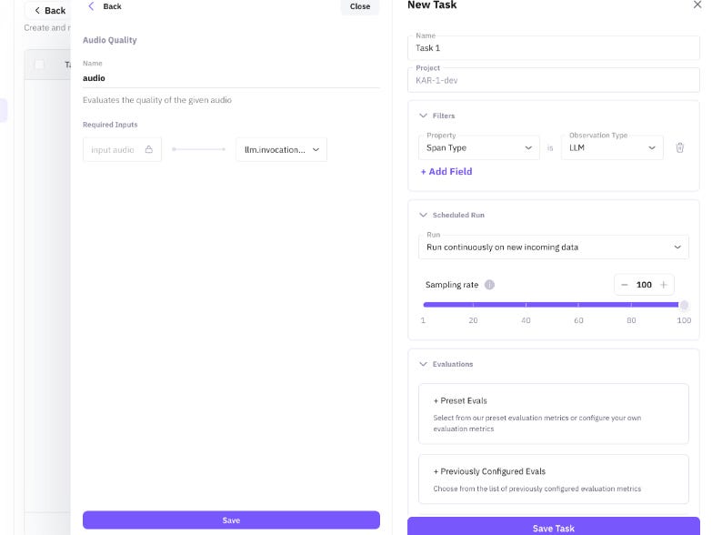Viewport: 712px width, 535px height.
Task: Click the Back arrow in Audio Quality panel
Action: [91, 6]
